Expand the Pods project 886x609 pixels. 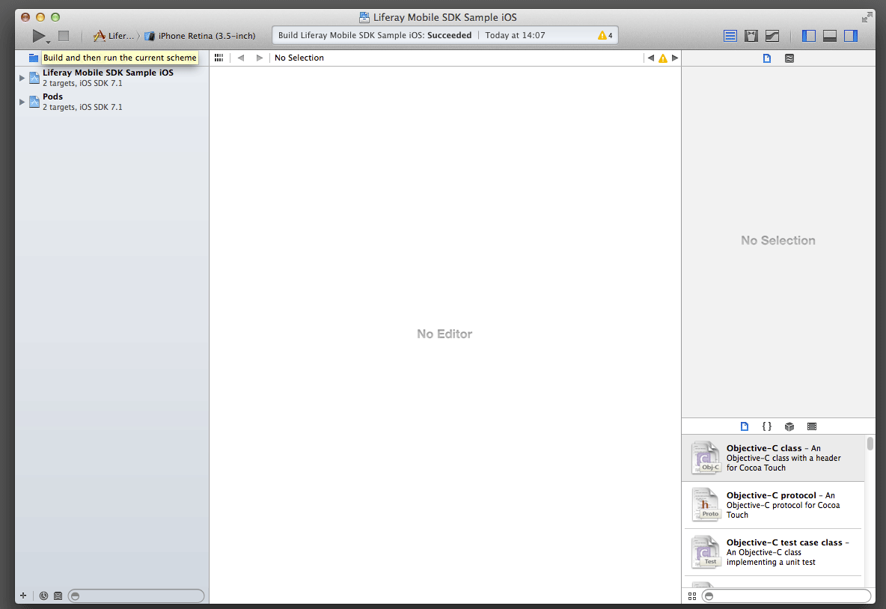22,102
